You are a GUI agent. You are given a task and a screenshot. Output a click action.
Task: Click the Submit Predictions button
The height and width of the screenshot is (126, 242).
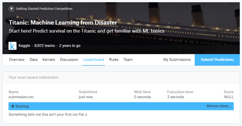tap(217, 60)
